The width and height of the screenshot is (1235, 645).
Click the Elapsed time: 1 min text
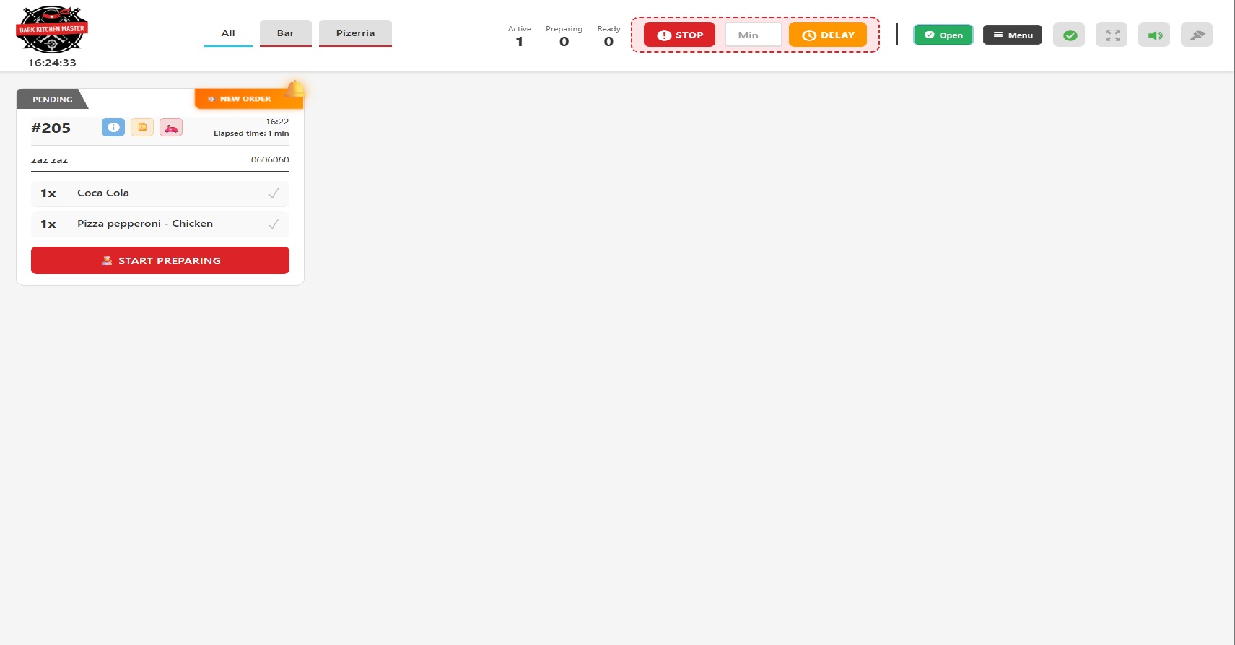(x=251, y=133)
